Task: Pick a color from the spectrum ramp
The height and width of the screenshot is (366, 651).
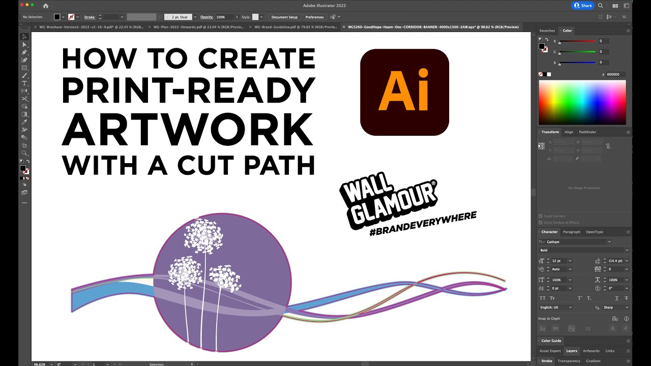Action: point(582,103)
